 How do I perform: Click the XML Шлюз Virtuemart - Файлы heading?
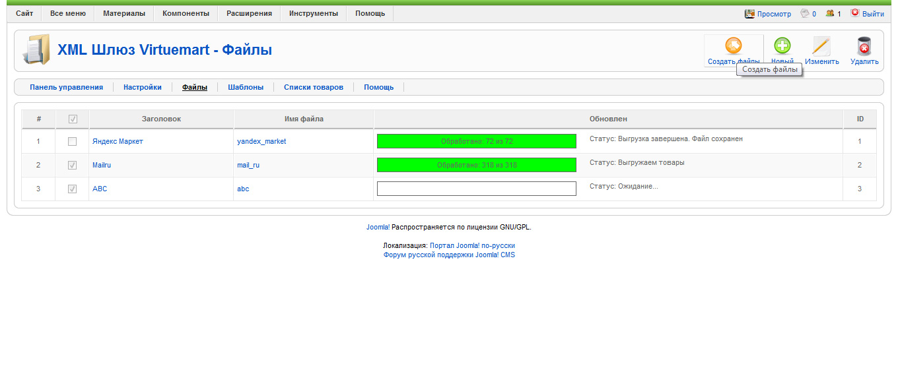165,50
